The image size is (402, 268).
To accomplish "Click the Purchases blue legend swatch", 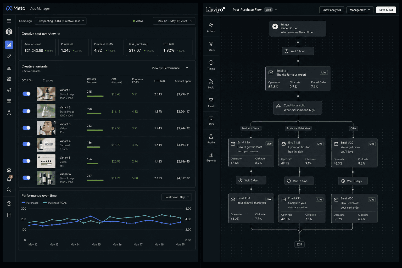I will point(23,203).
